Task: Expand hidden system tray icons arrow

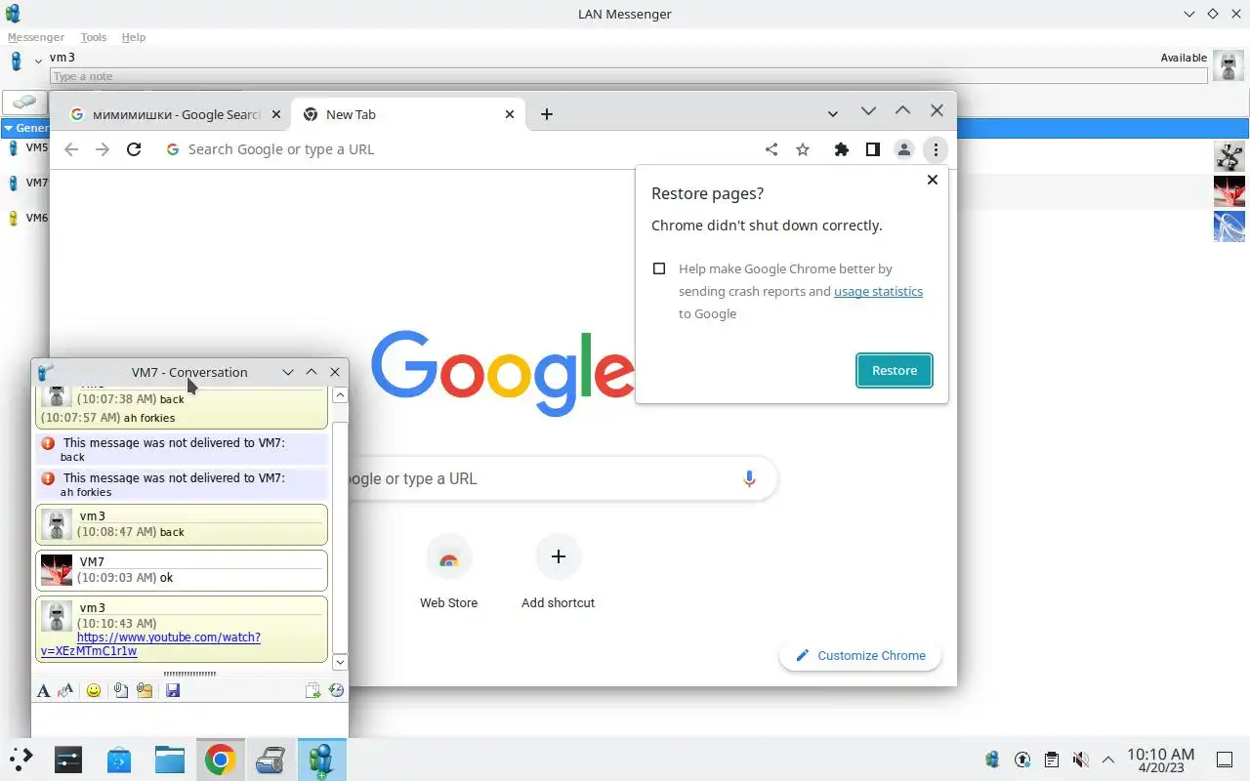Action: point(1108,760)
